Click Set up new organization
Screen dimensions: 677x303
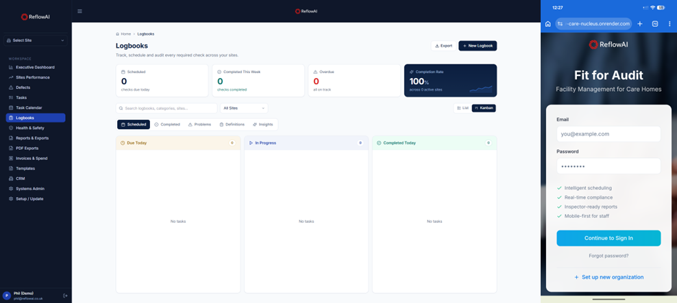[608, 277]
